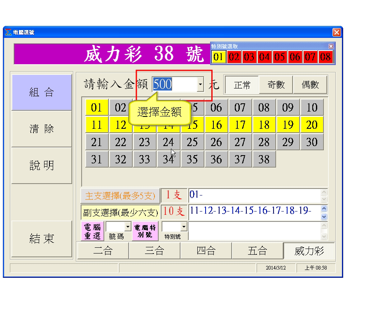This screenshot has height=314, width=372.
Task: Select number 28 in the grid
Action: coord(264,142)
